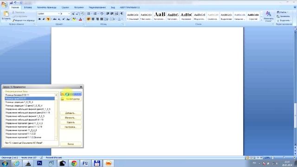Switch to the Главная ribbon tab
Viewport: 297px width, 167px height.
(x=15, y=7)
